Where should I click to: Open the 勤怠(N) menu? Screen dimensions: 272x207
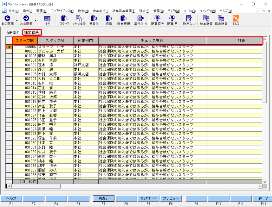(83, 11)
